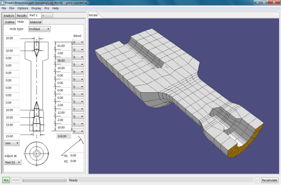Click the Recalculate button
Viewport: 281px width, 185px height.
[x=270, y=180]
